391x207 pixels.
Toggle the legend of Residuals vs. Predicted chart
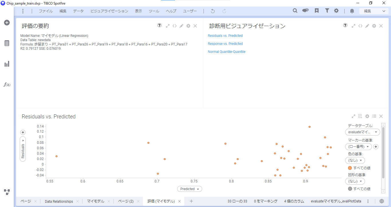point(374,116)
